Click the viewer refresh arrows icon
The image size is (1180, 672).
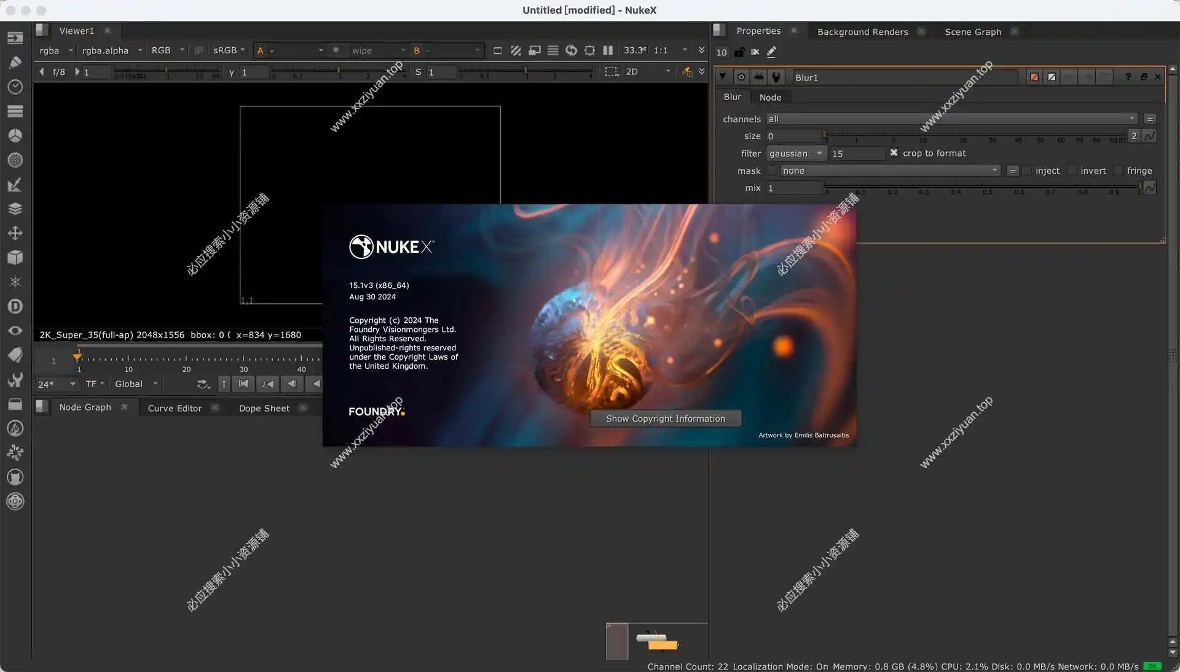(571, 50)
